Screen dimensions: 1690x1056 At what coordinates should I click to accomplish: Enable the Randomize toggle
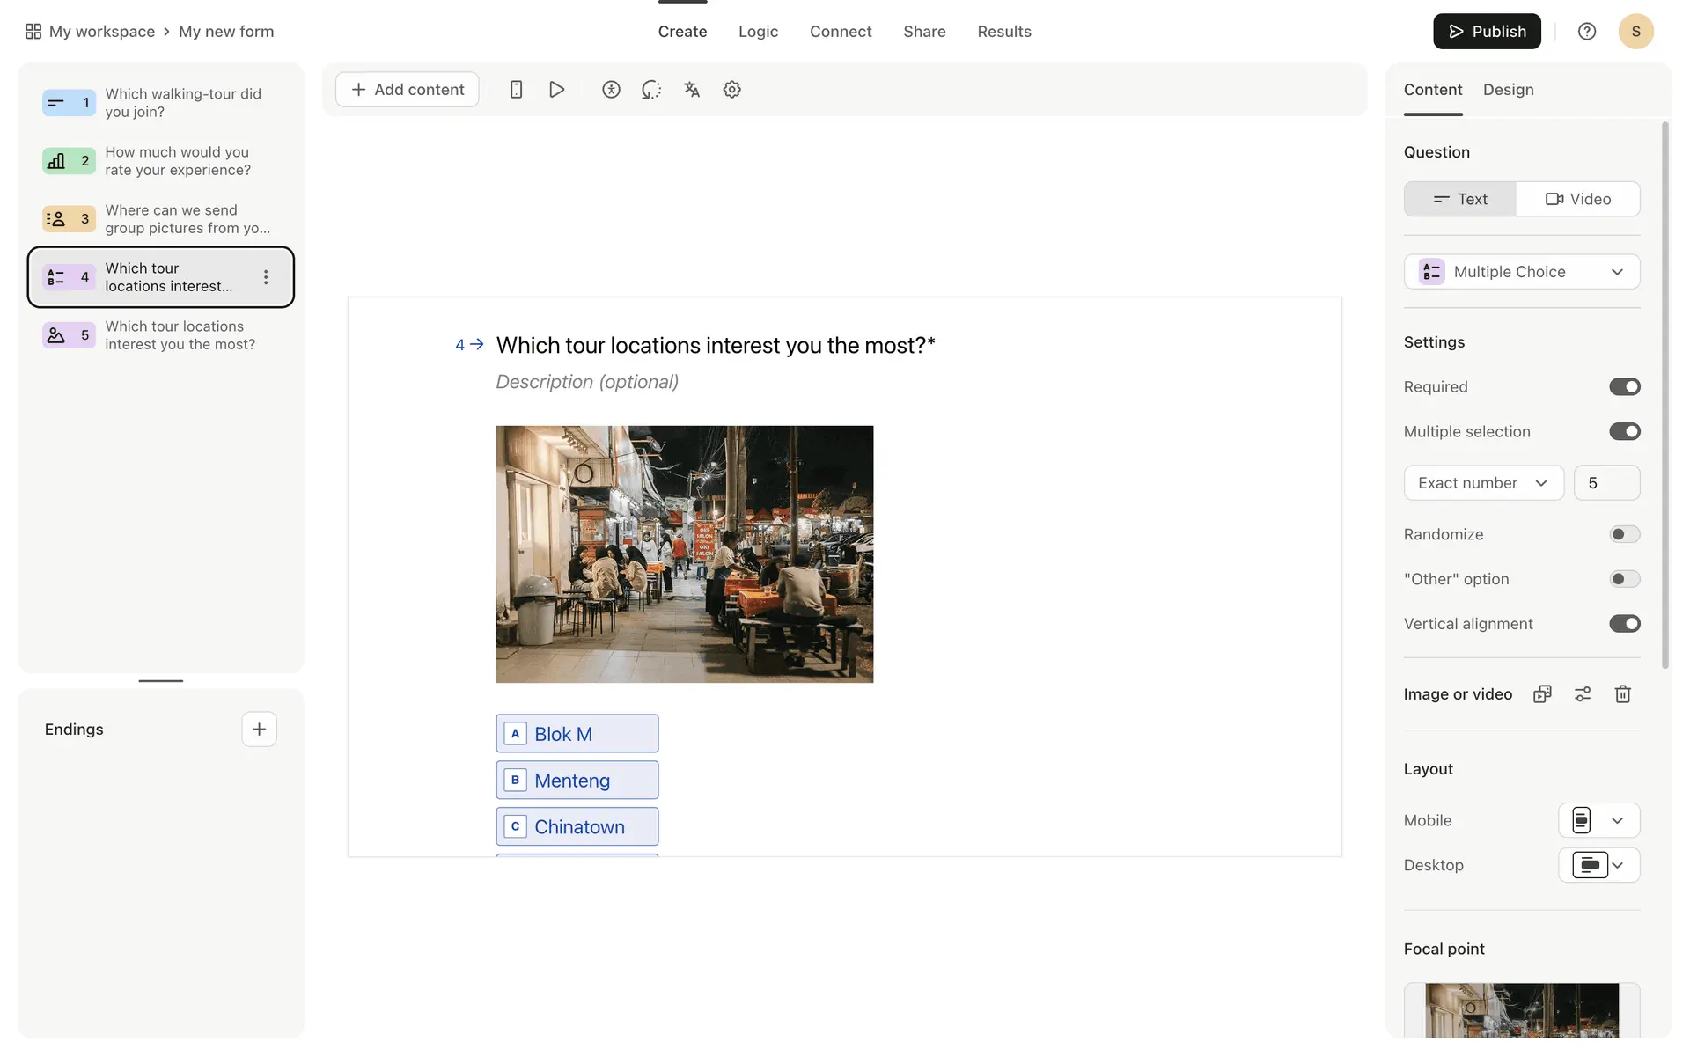point(1624,534)
